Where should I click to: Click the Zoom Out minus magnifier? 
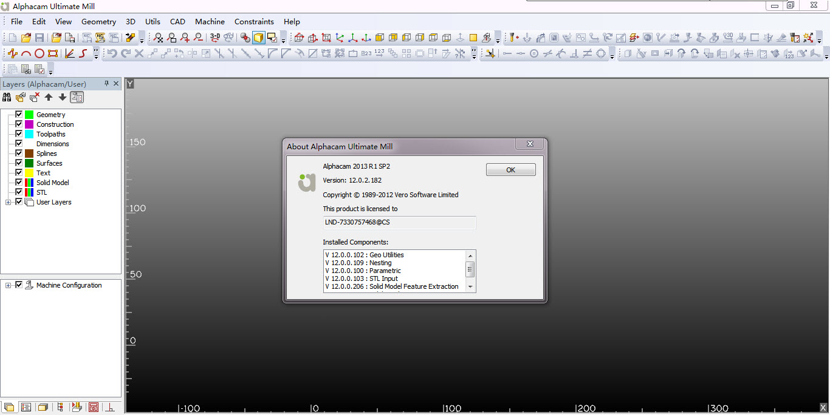coord(198,38)
